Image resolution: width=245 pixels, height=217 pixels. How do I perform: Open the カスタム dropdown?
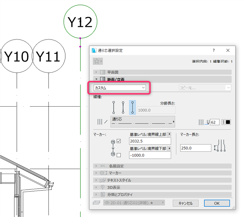(x=120, y=88)
